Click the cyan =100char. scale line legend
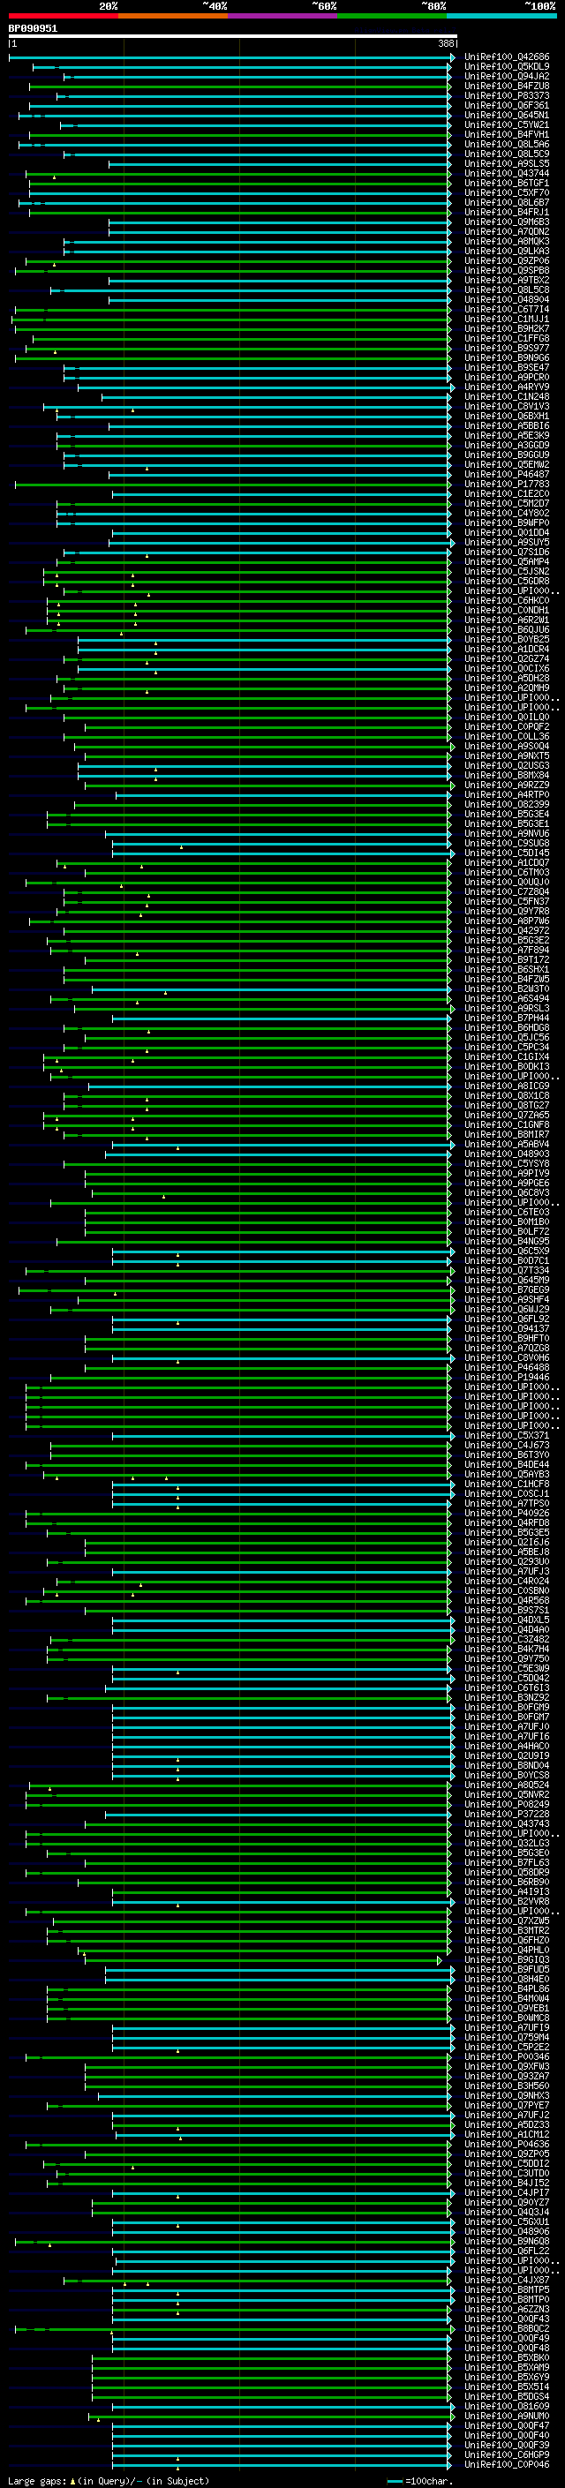The image size is (565, 2488). pos(394,2481)
